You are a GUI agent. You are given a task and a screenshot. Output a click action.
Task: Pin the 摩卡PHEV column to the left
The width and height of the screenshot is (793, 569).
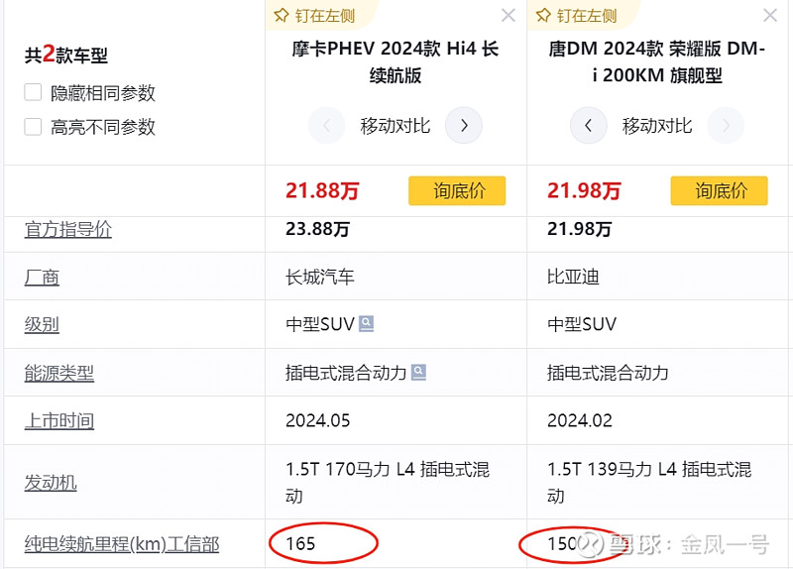(314, 16)
